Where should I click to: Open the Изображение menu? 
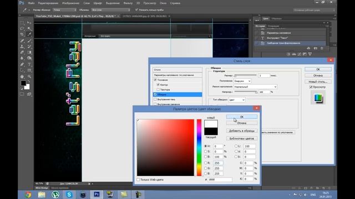click(70, 3)
